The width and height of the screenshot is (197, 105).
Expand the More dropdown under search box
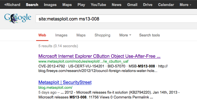[125, 35]
